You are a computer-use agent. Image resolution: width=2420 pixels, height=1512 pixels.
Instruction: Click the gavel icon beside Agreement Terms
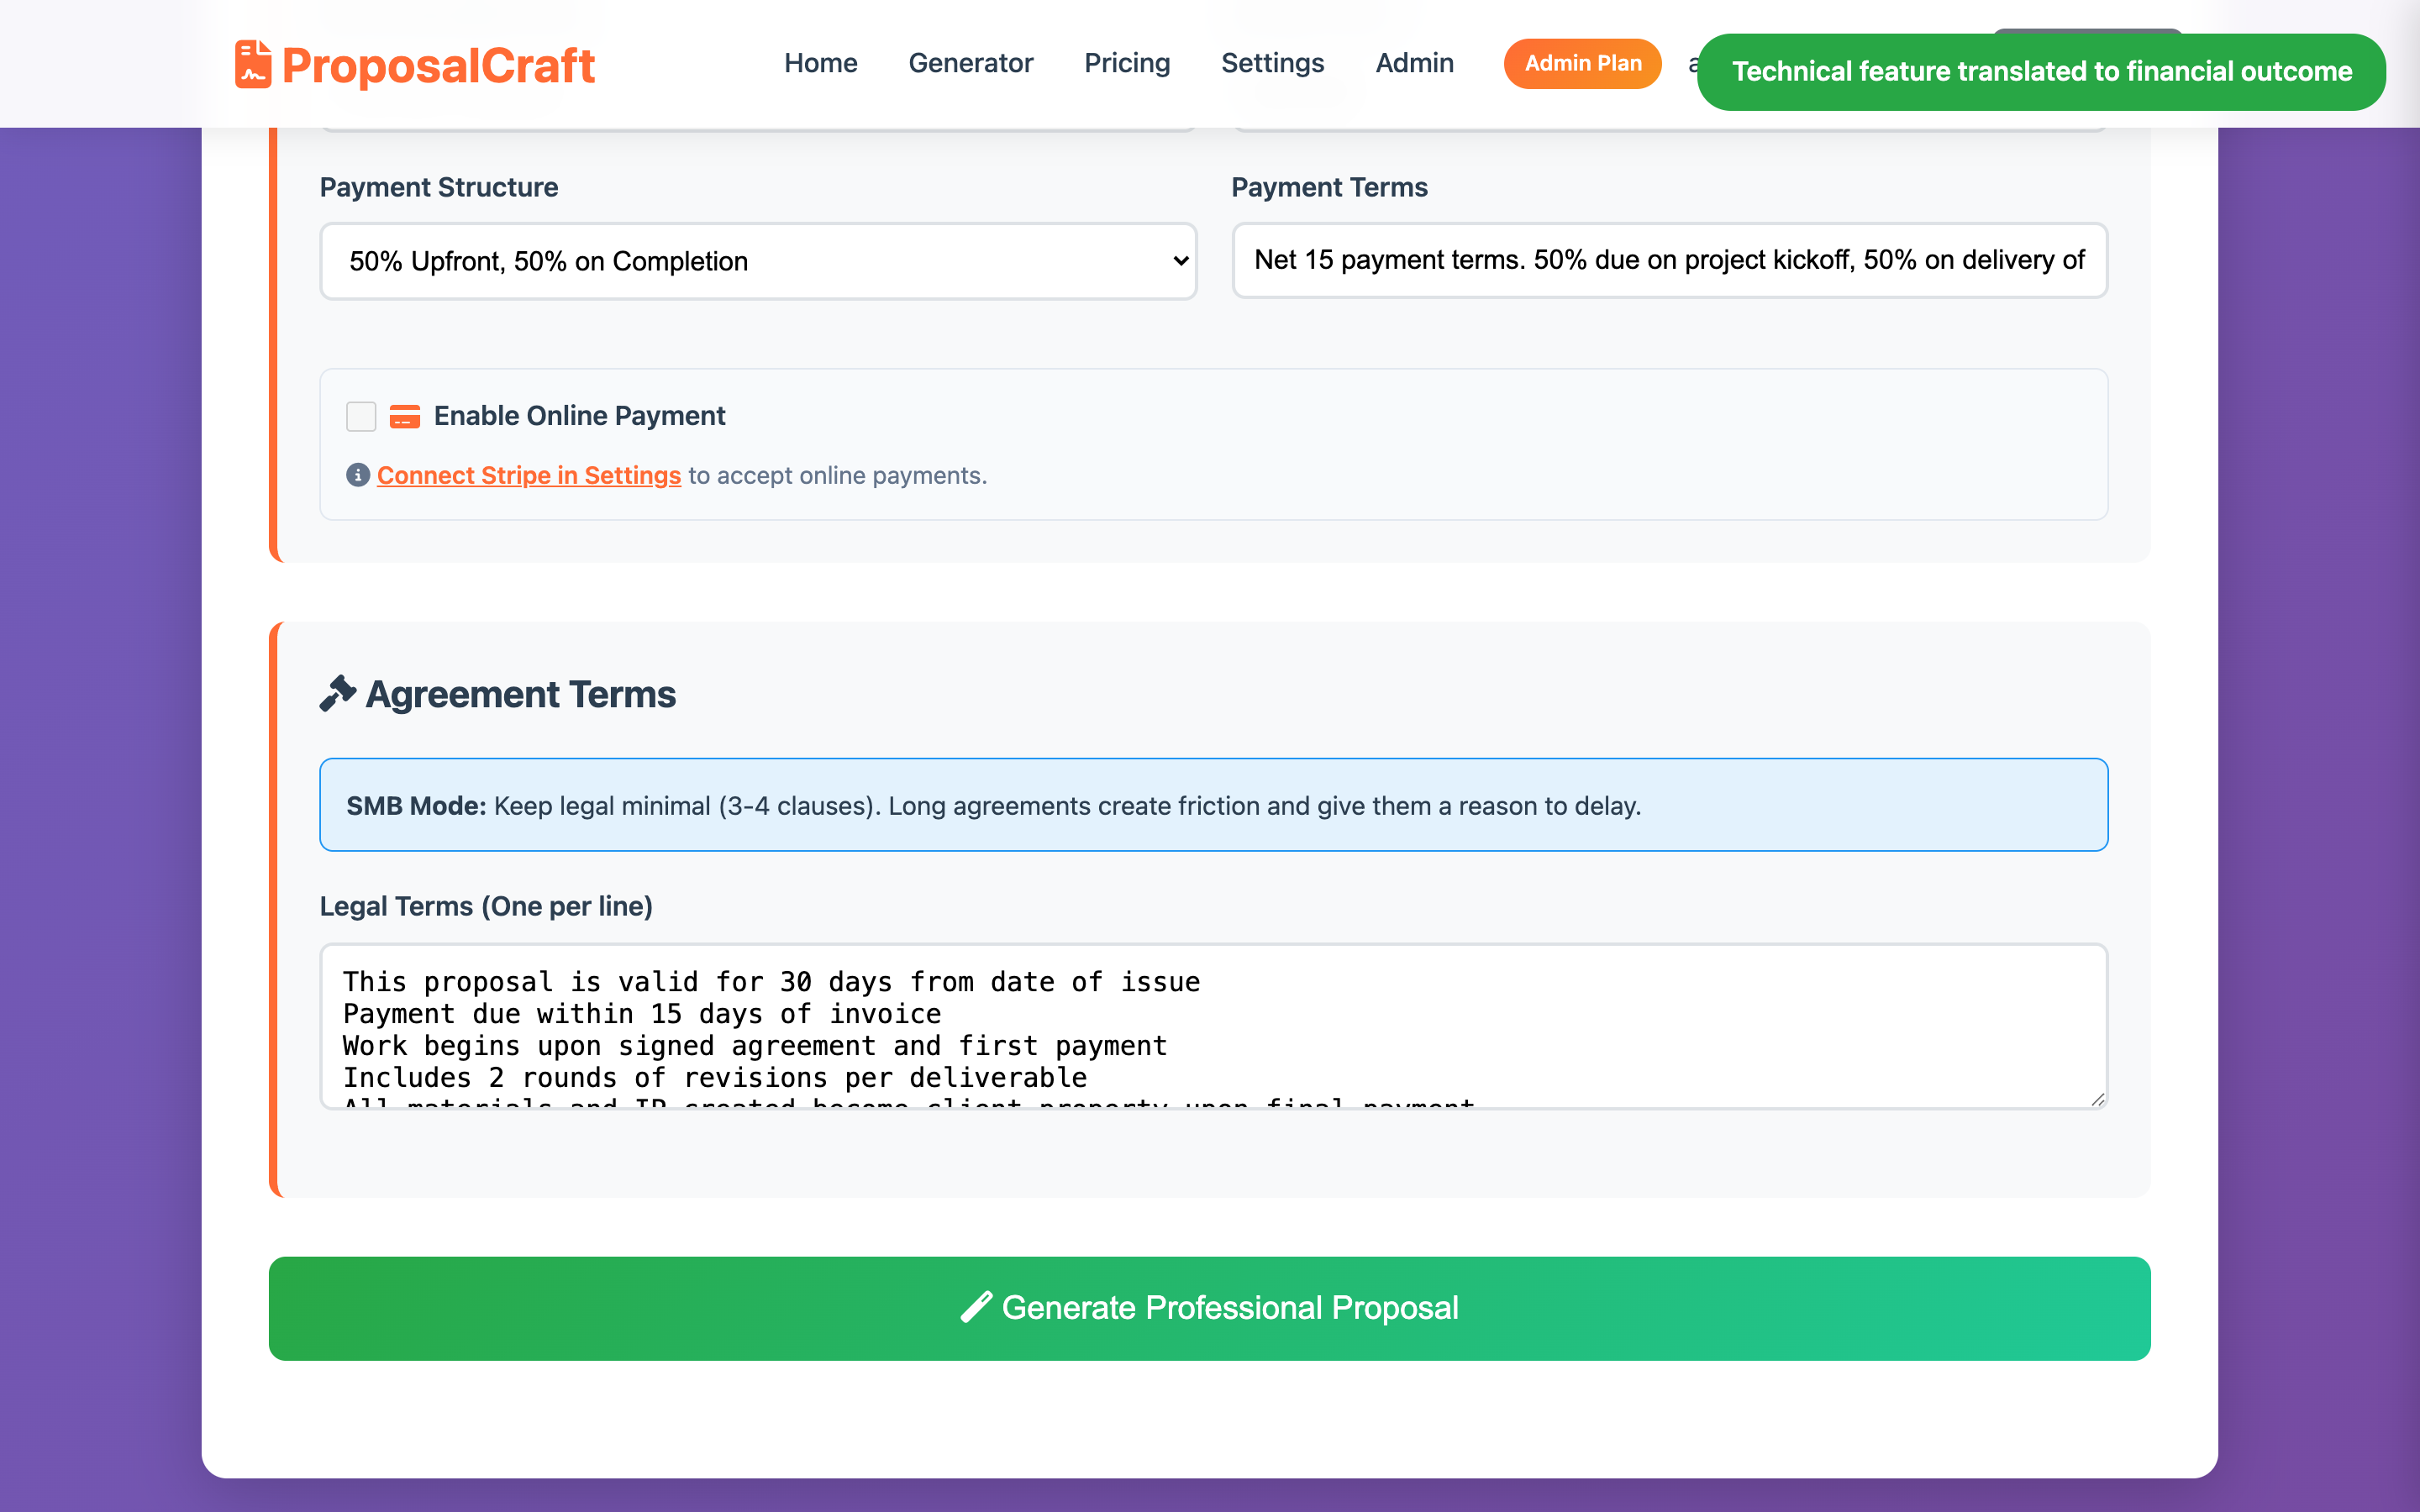coord(338,693)
